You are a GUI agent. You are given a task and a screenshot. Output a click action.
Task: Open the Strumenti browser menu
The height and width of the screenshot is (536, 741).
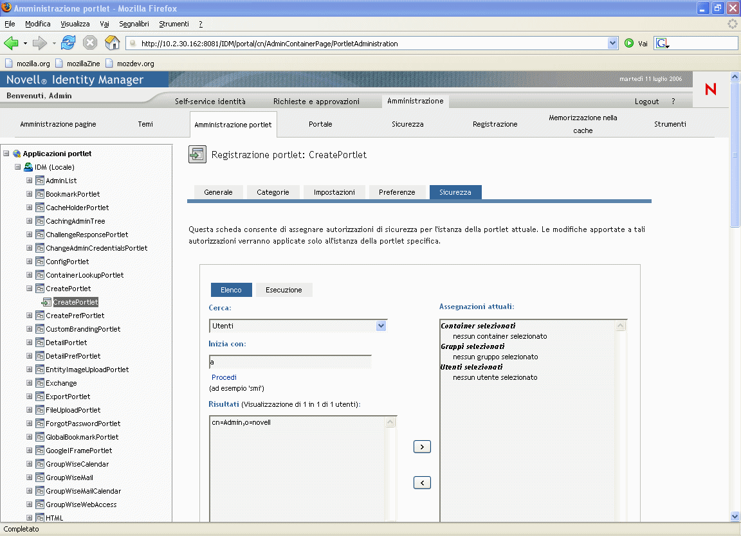174,24
